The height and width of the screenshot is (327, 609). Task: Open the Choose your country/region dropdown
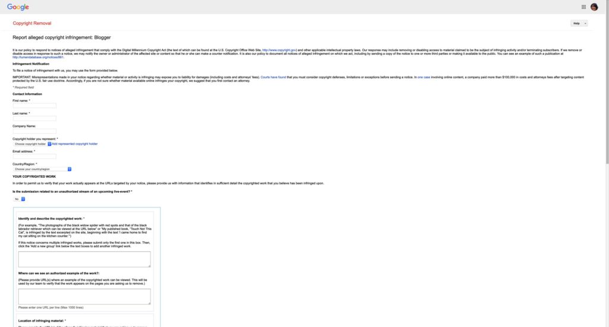click(42, 169)
